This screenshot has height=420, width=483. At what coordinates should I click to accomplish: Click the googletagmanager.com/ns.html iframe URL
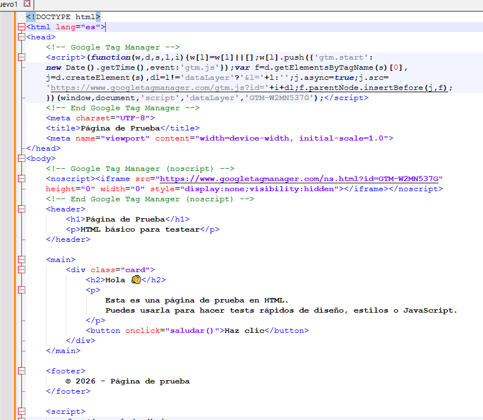301,179
